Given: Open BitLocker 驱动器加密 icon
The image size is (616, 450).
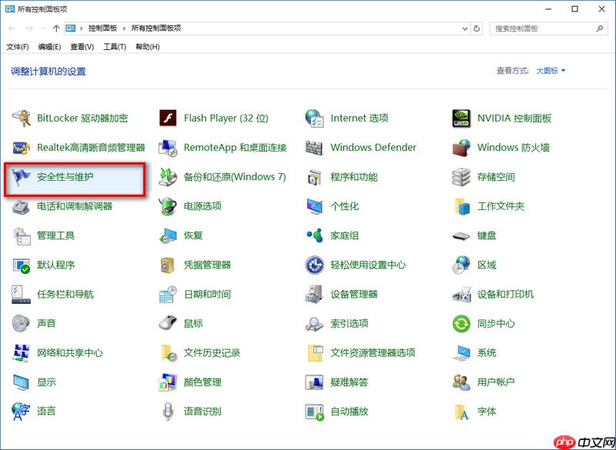Looking at the screenshot, I should point(21,118).
